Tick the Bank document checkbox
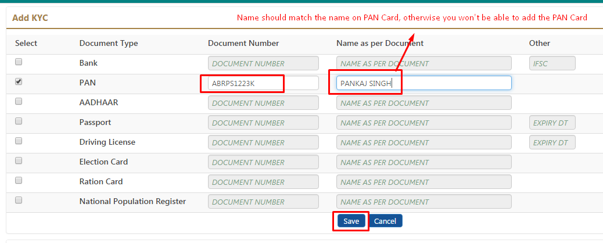603x243 pixels. [19, 62]
